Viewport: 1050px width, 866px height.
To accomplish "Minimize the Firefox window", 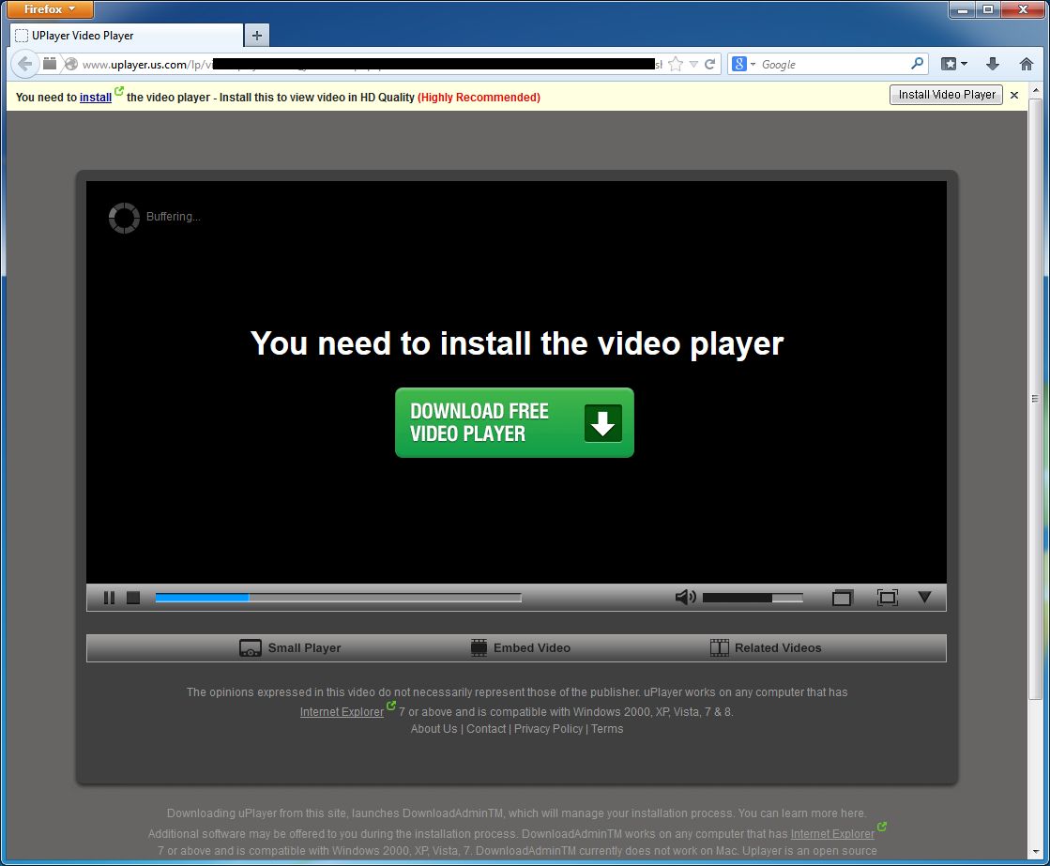I will pyautogui.click(x=963, y=9).
